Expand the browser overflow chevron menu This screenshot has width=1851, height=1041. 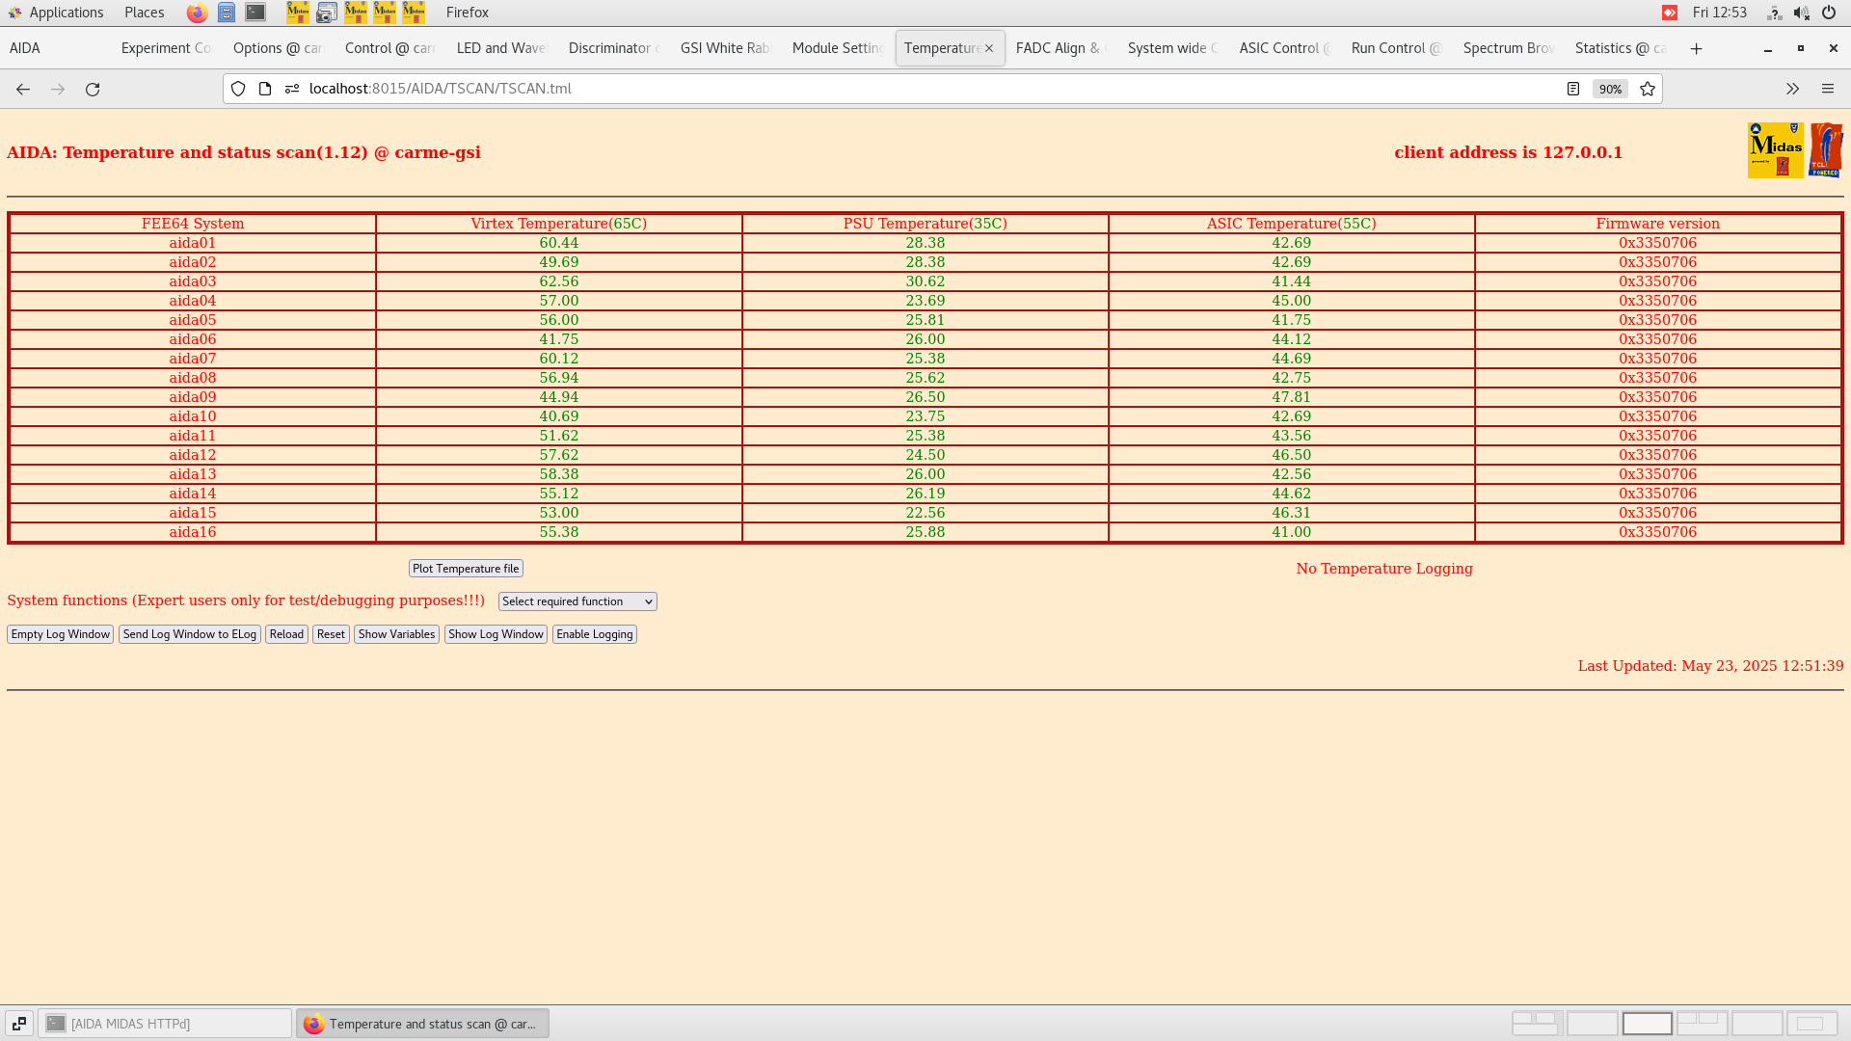pos(1792,89)
